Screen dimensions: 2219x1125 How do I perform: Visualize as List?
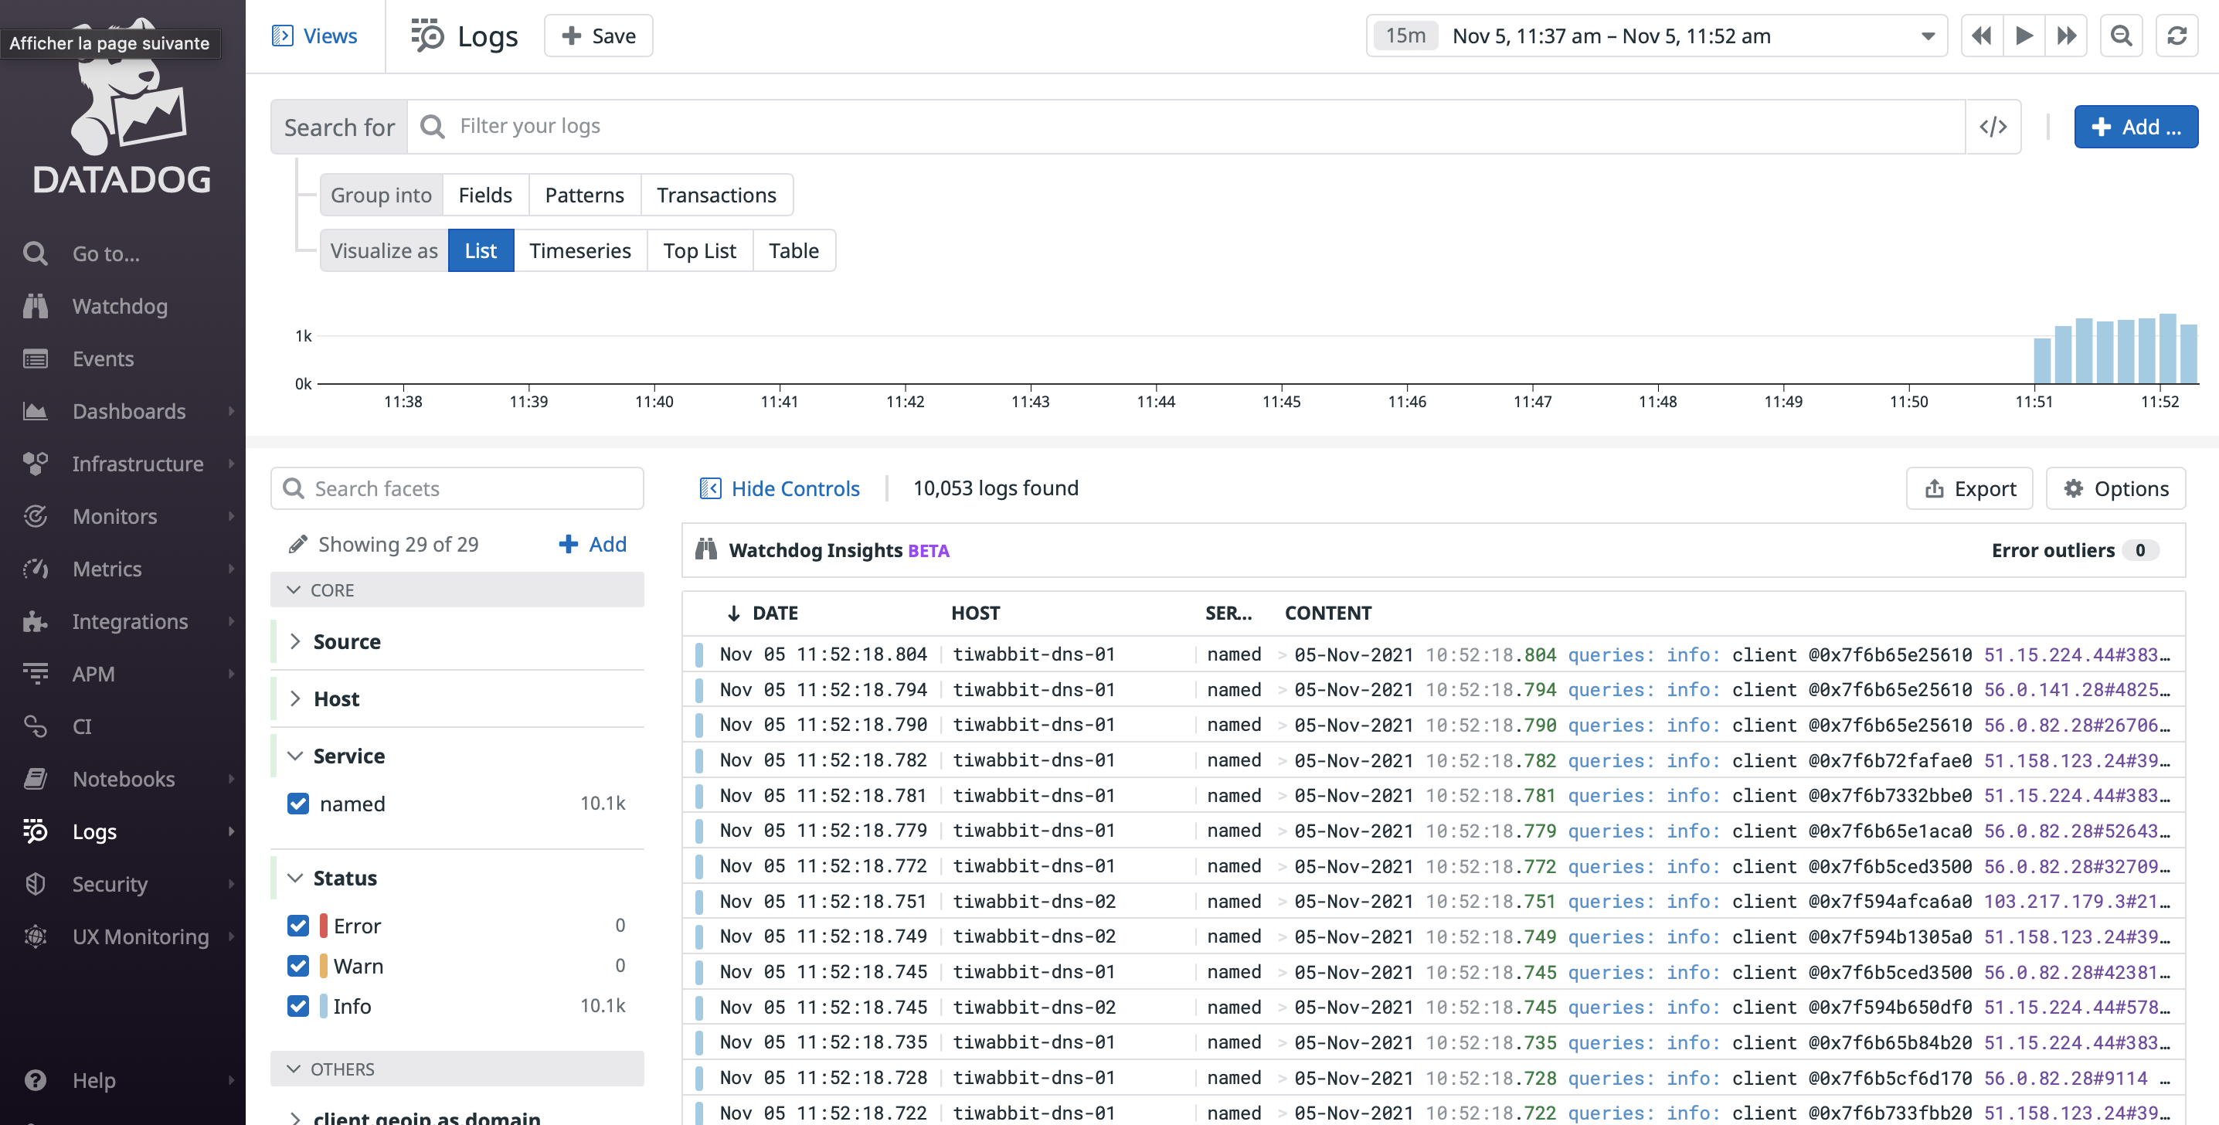(481, 250)
